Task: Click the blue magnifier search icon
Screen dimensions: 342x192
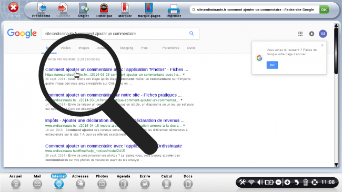Action: pos(192,33)
